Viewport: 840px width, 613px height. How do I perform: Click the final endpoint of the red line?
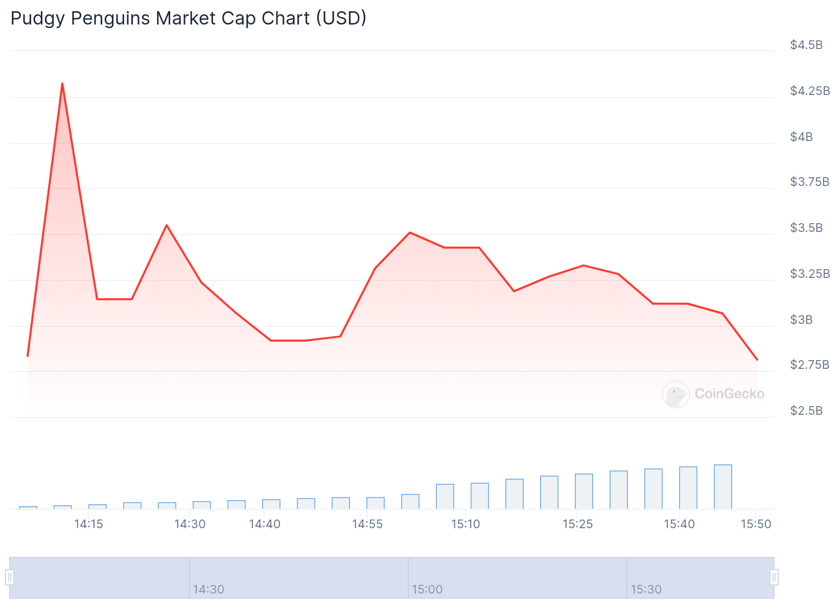(x=757, y=360)
